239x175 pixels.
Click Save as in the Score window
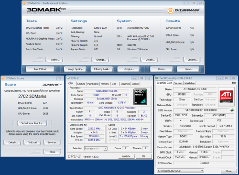[x=52, y=142]
